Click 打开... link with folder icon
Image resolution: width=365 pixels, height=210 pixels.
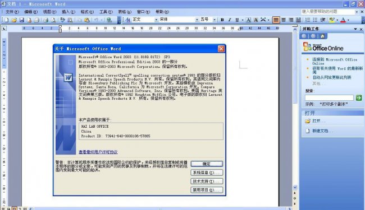click(x=319, y=121)
